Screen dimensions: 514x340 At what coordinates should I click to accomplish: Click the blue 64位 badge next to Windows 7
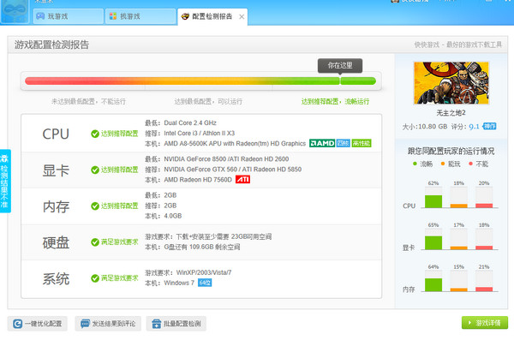[205, 283]
